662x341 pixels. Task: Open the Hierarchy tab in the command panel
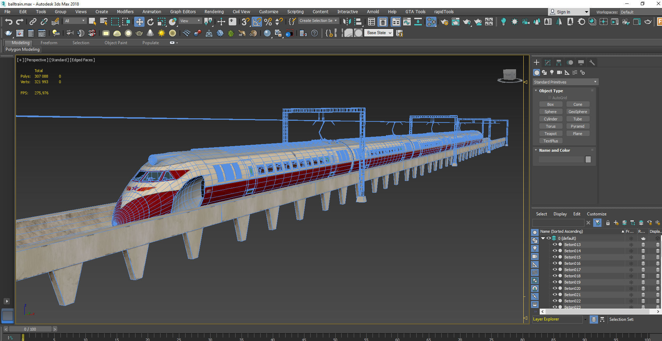[559, 63]
